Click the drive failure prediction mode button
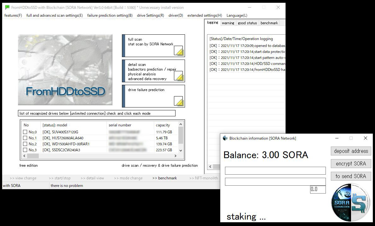Image resolution: width=375 pixels, height=226 pixels. point(153,96)
